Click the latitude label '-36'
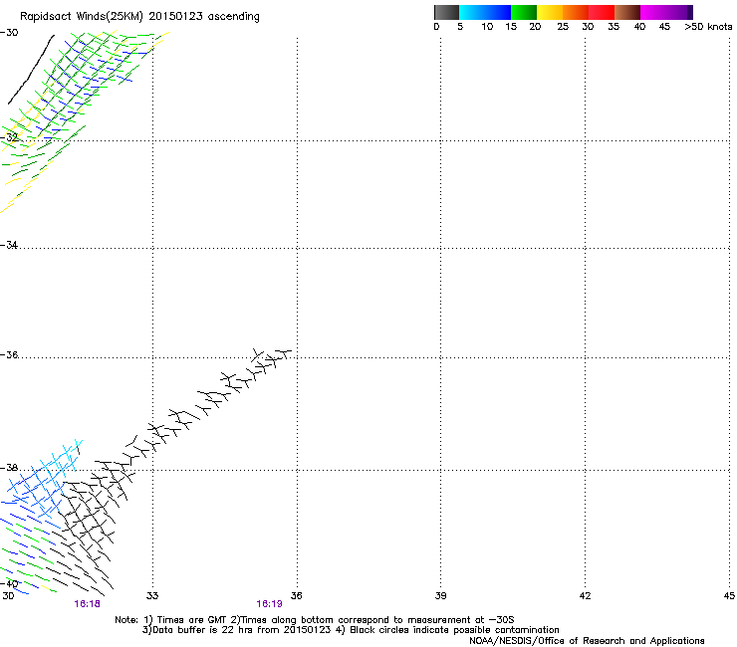Screen dimensions: 737x647 click(x=9, y=354)
